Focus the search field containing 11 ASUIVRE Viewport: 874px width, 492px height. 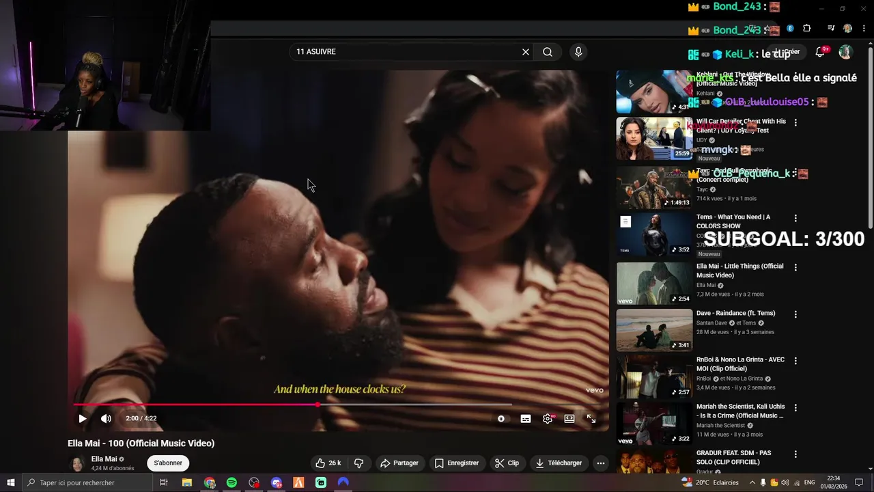pyautogui.click(x=406, y=52)
